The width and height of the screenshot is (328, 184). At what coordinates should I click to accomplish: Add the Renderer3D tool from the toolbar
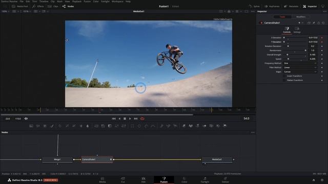225,126
